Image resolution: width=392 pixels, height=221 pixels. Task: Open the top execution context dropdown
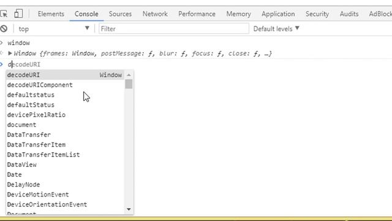(54, 29)
